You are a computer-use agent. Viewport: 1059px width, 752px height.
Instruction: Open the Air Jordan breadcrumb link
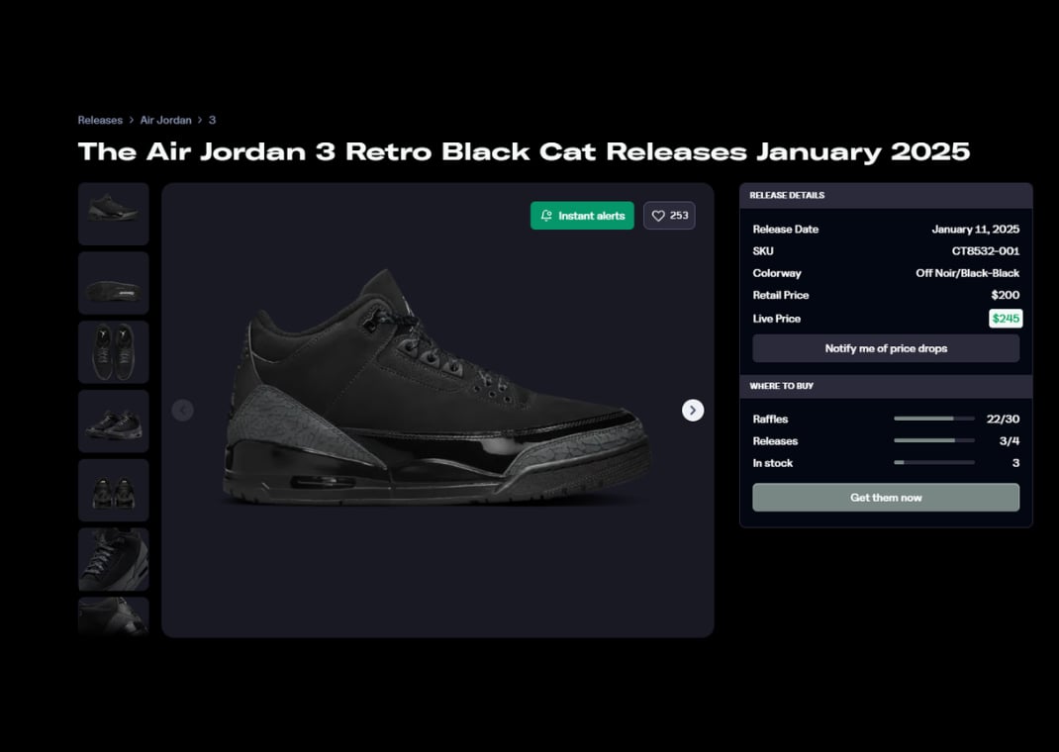pos(165,120)
